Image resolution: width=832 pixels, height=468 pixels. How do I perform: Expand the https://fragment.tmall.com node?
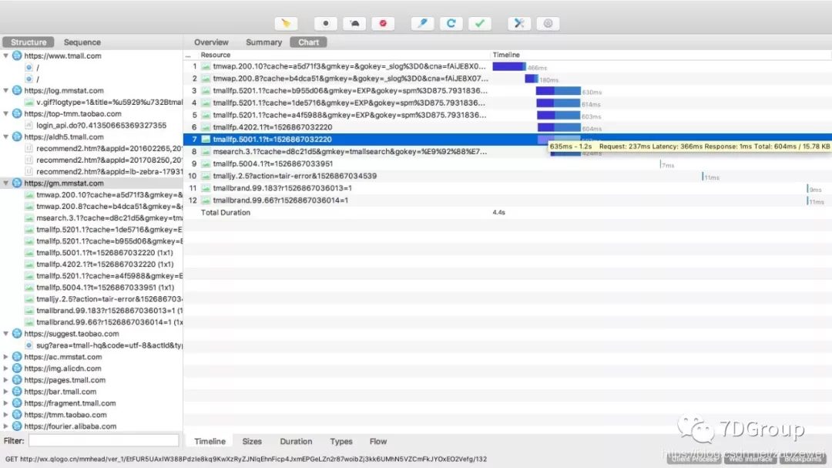pos(6,403)
